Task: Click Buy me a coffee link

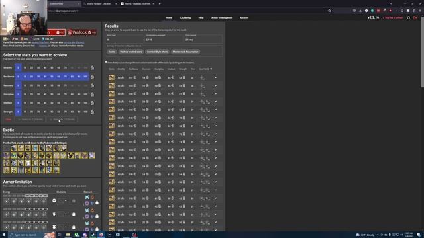Action: click(393, 18)
